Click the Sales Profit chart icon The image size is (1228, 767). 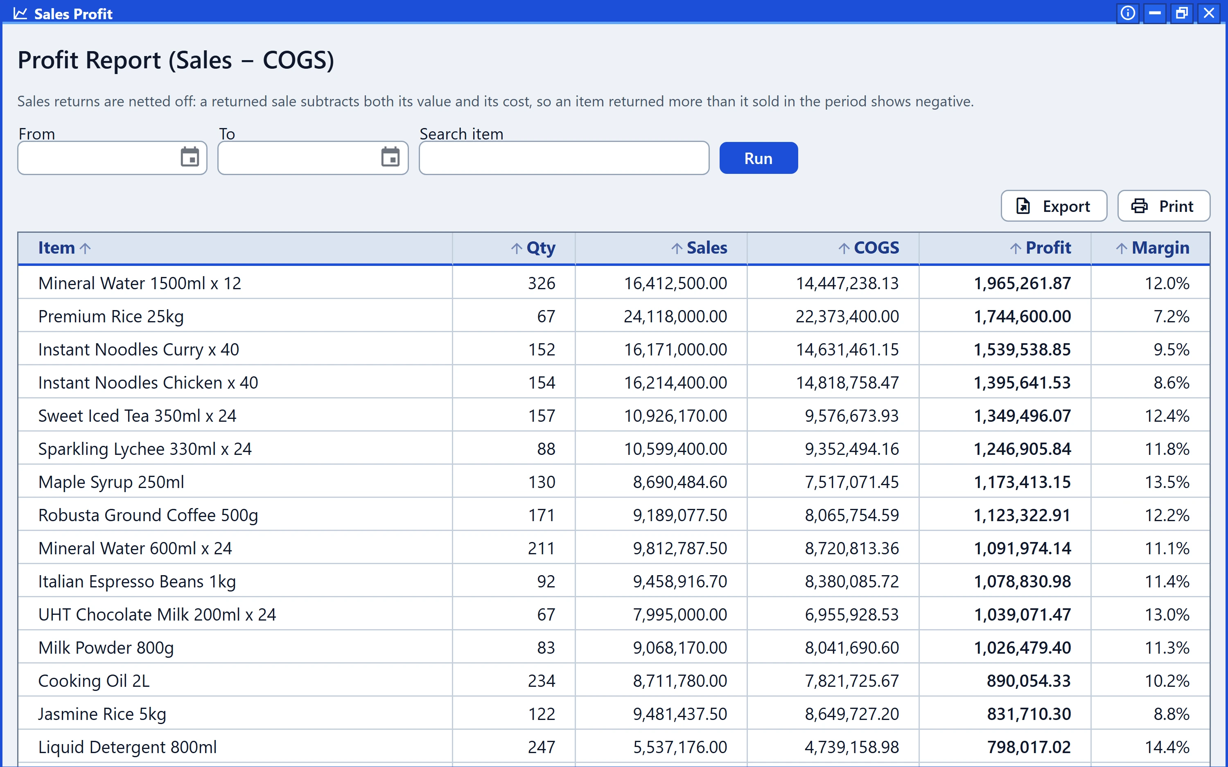tap(20, 13)
